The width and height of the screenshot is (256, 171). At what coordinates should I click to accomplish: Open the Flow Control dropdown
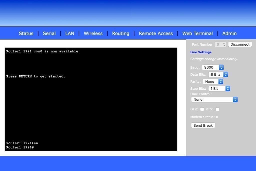pyautogui.click(x=214, y=99)
